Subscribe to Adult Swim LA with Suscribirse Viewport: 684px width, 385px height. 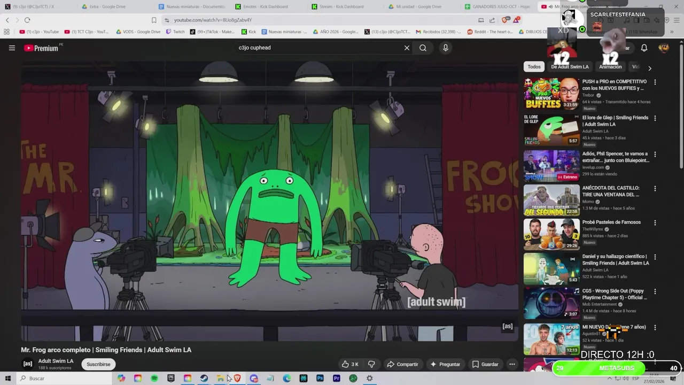98,364
